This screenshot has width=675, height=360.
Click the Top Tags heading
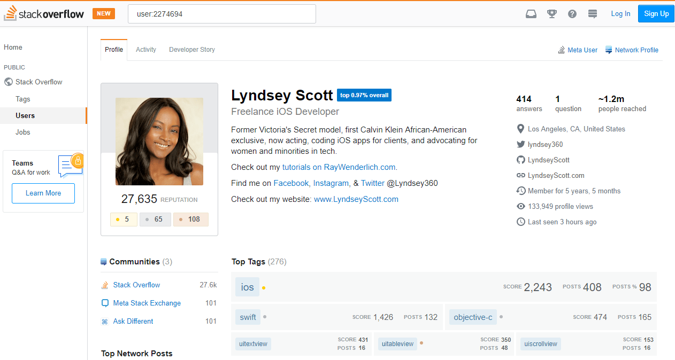pos(248,262)
